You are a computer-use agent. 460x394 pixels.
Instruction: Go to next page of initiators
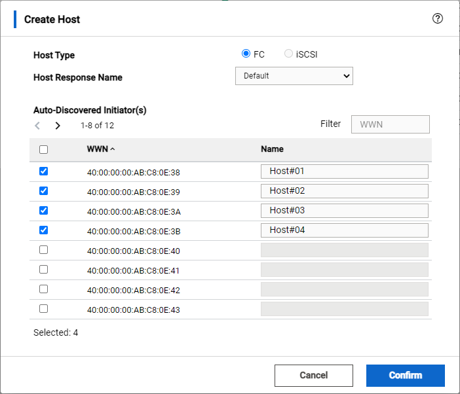[58, 126]
